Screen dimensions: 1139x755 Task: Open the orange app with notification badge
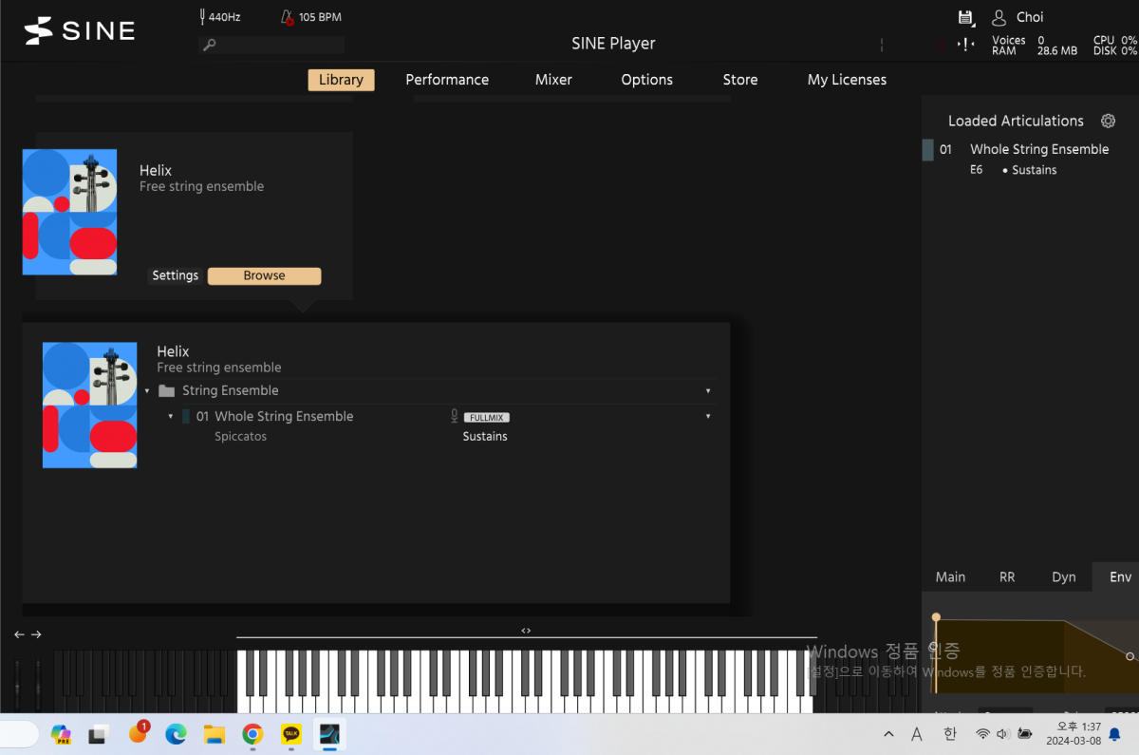138,733
